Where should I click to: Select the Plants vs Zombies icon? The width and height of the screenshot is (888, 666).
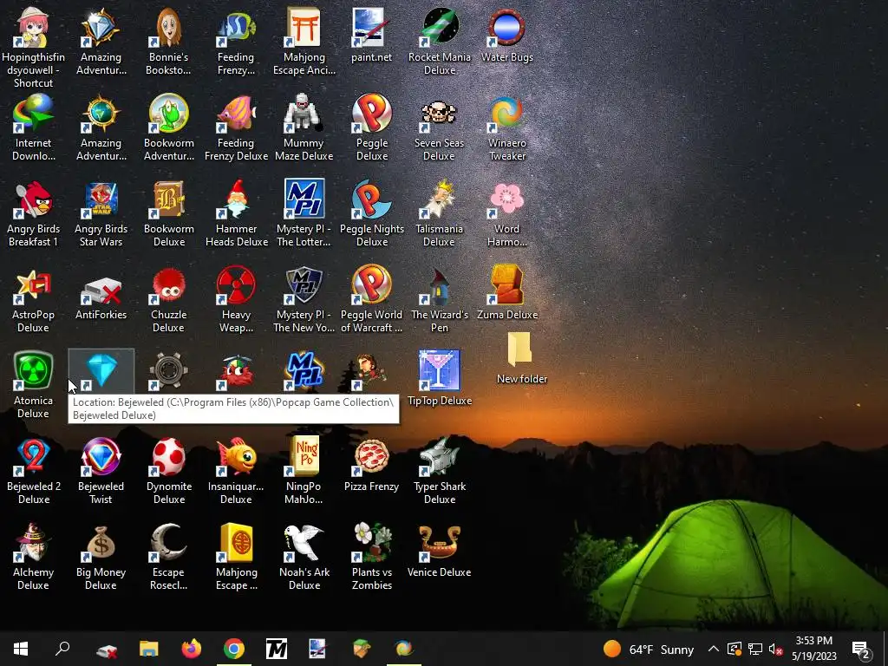tap(371, 543)
